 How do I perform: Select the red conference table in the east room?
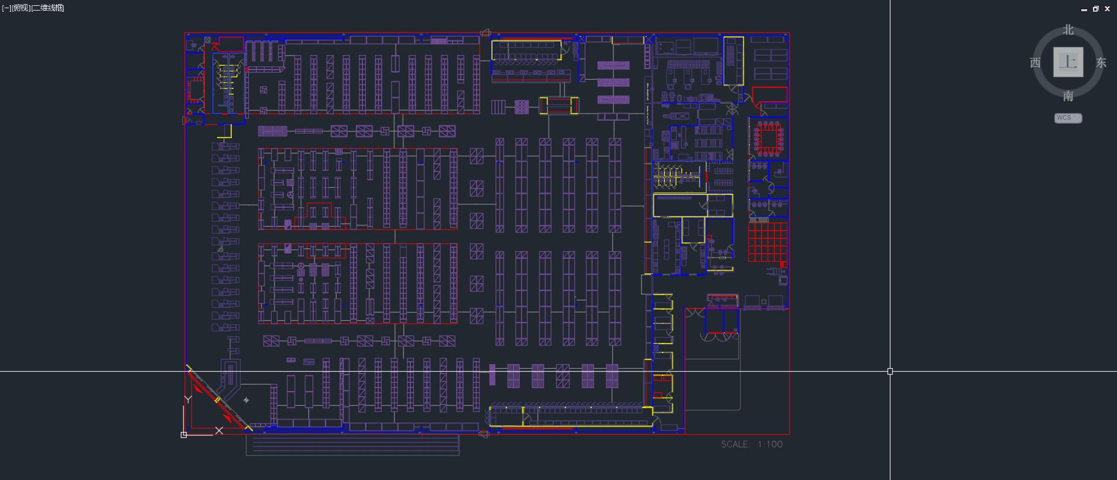[768, 139]
